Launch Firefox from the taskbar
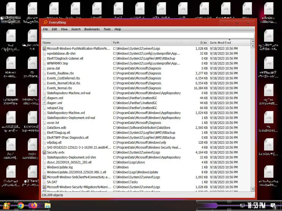This screenshot has width=282, height=211. (34, 205)
